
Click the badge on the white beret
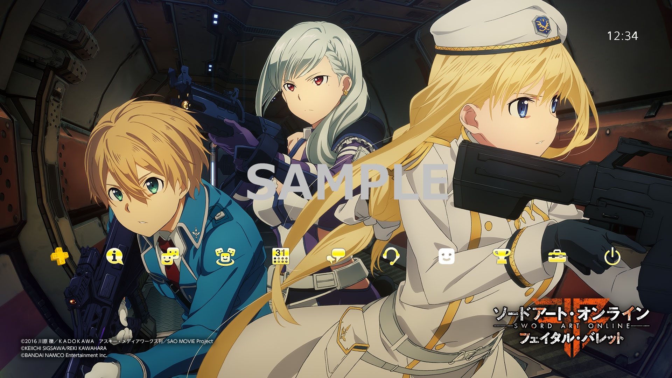(x=542, y=25)
